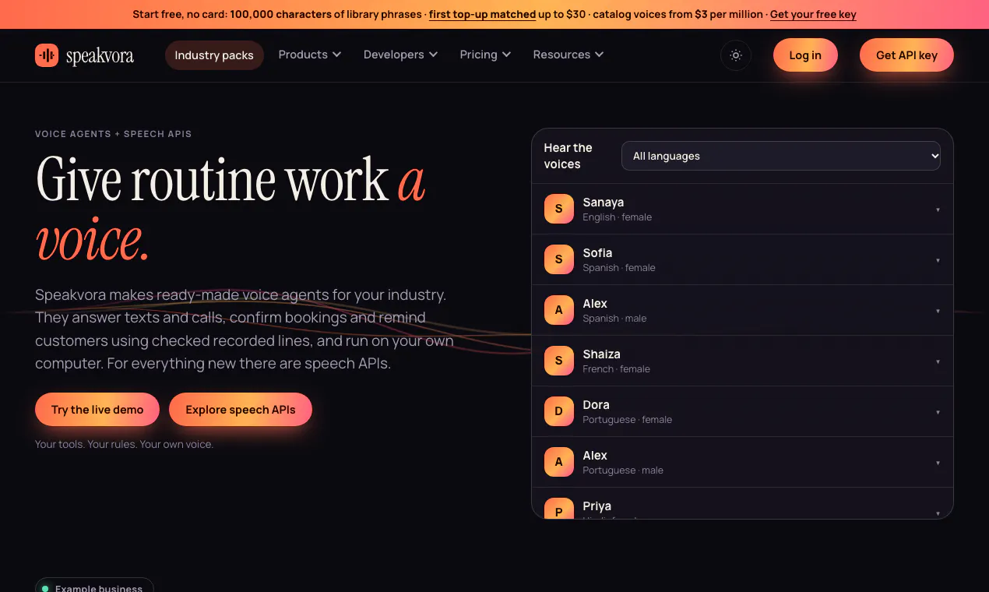
Task: Open the Pricing menu
Action: click(x=485, y=55)
